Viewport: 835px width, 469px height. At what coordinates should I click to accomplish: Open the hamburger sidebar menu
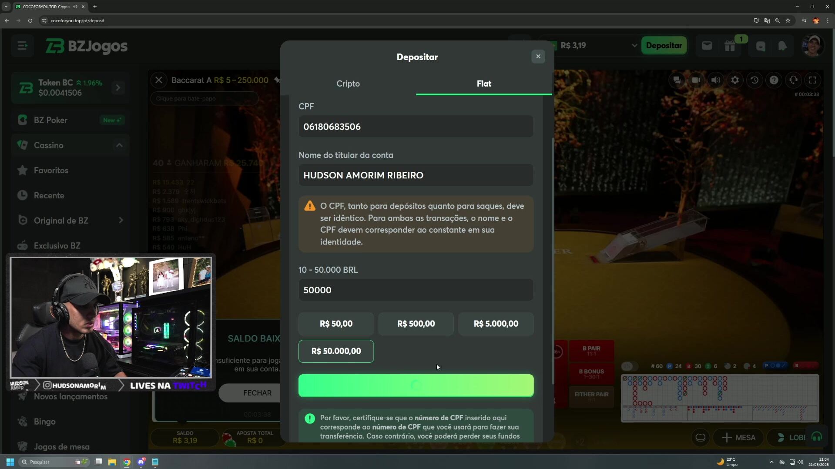(x=22, y=46)
